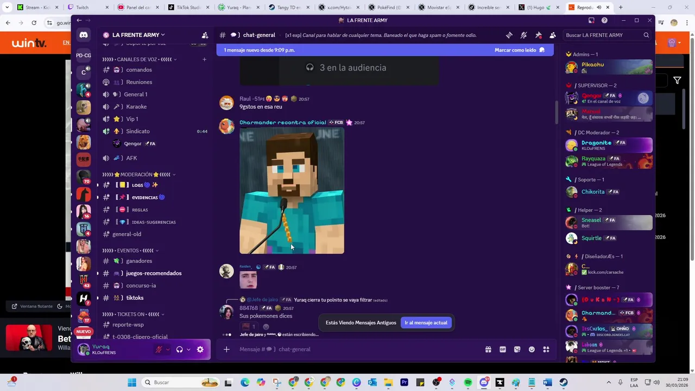Screen dimensions: 695x391
Task: Collapse the EVENTOS category
Action: (x=130, y=250)
